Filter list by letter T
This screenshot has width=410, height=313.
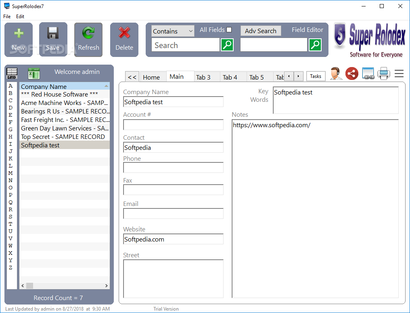(10, 224)
